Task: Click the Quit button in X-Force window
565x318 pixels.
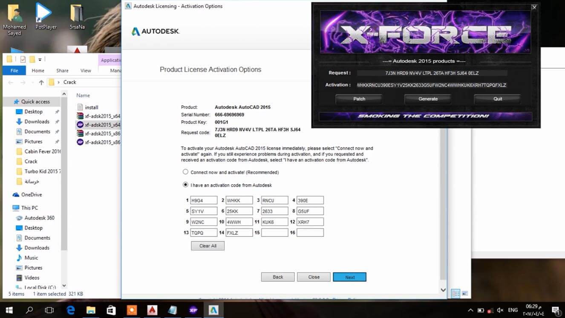Action: pos(498,99)
